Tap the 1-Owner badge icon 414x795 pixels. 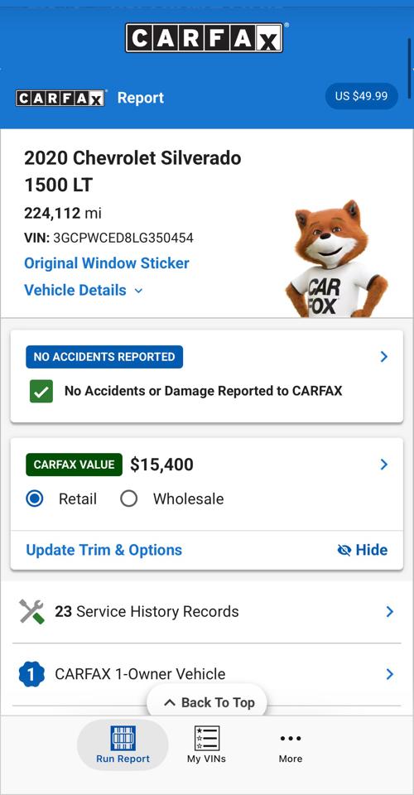[x=31, y=674]
